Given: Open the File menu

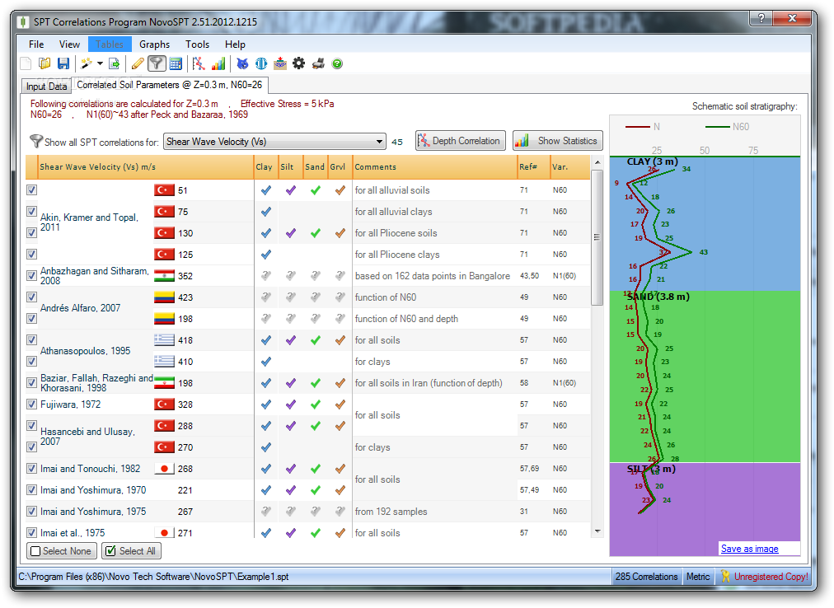Looking at the screenshot, I should coord(36,44).
